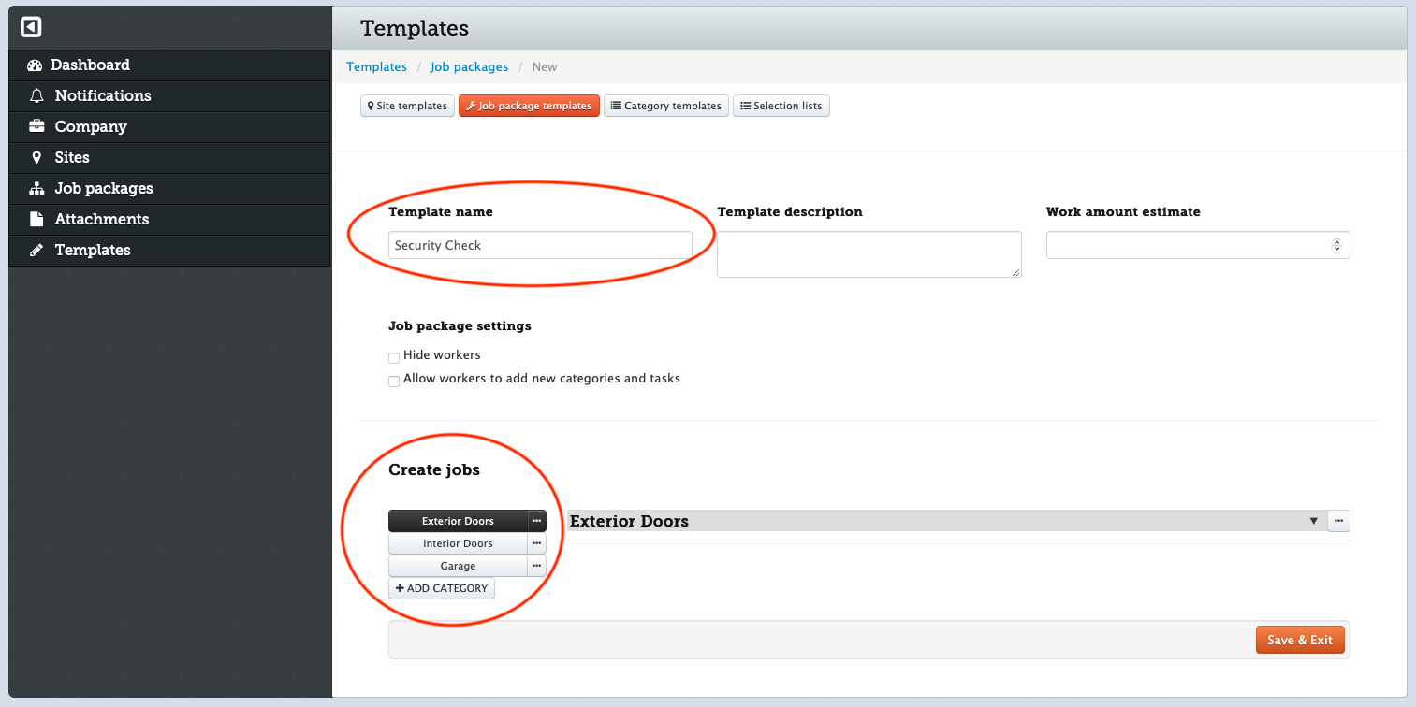Viewport: 1416px width, 707px height.
Task: Switch to Site templates tab
Action: [407, 106]
